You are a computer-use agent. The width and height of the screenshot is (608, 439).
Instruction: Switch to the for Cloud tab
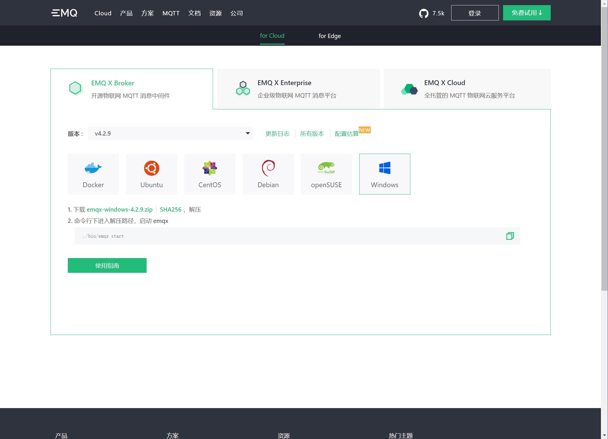click(x=272, y=35)
